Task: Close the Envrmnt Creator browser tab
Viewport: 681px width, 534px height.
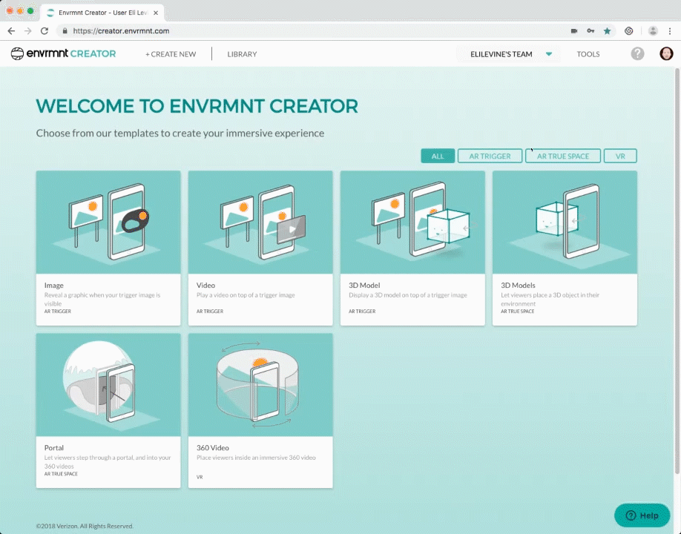Action: pos(156,13)
